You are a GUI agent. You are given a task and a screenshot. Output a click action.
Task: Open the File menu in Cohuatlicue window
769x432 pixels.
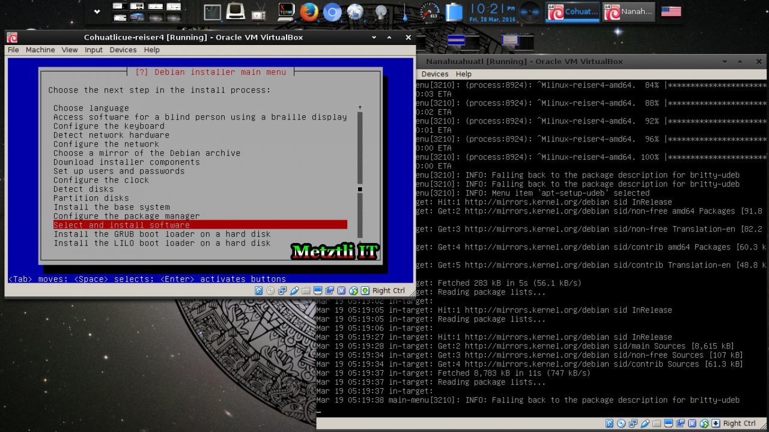tap(13, 50)
